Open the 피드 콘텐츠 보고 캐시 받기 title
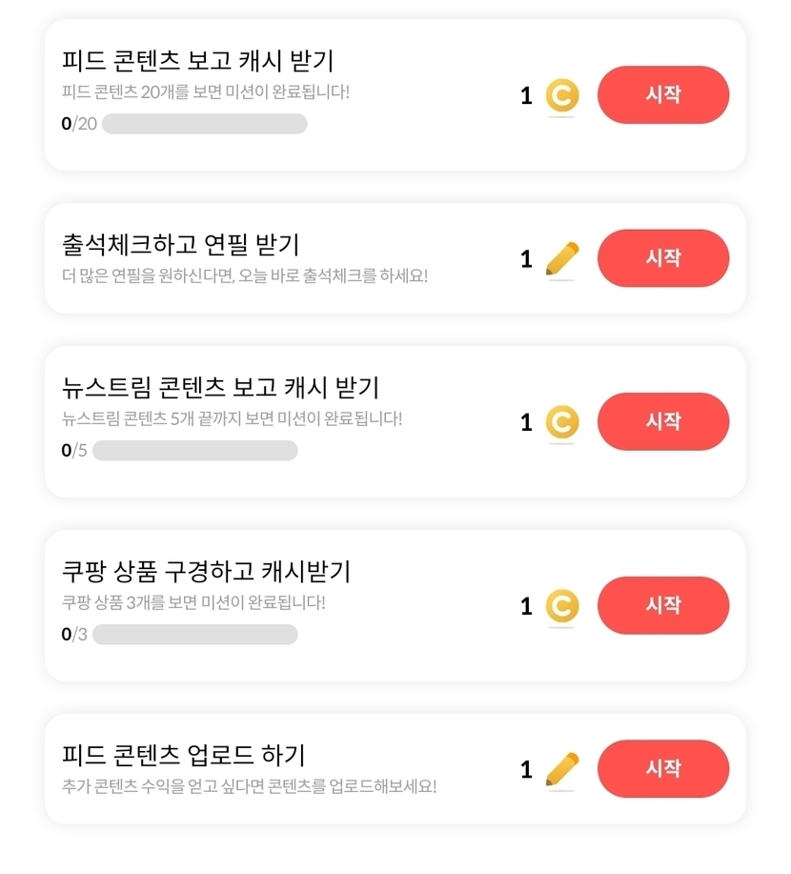The height and width of the screenshot is (874, 791). point(197,61)
